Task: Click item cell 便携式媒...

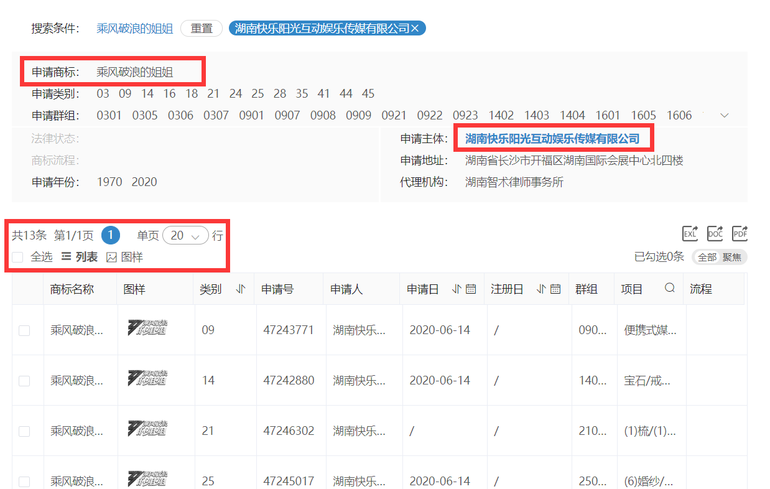Action: pos(651,330)
